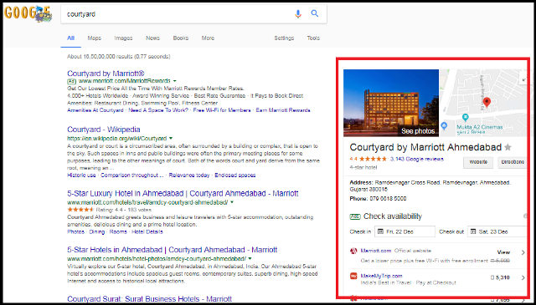
Task: Open Enclosed spaces Wikipedia sitelink
Action: (x=235, y=175)
